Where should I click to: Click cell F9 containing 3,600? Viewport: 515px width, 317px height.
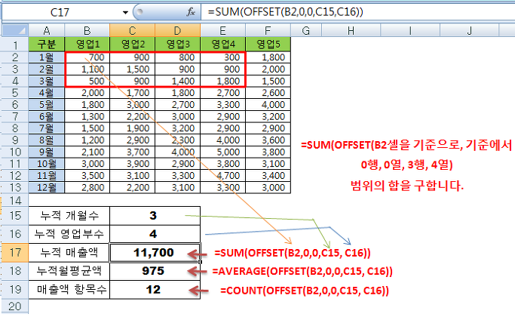pyautogui.click(x=268, y=140)
